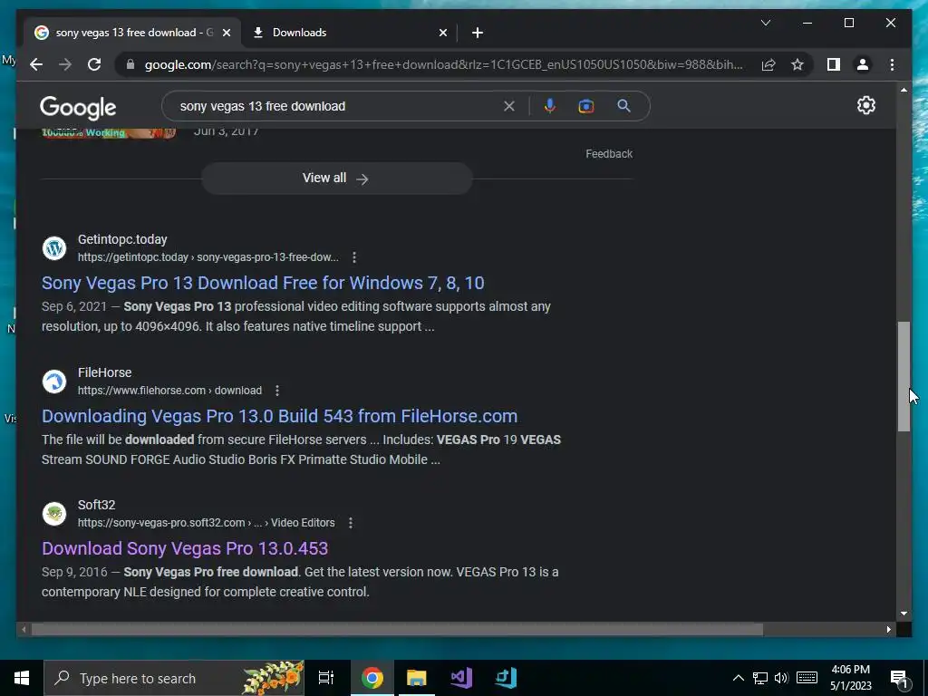Viewport: 928px width, 696px height.
Task: Open File Explorer from the taskbar
Action: 417,678
